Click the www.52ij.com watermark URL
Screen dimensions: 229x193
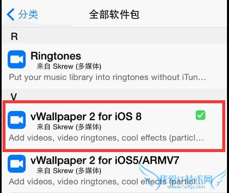186,187
